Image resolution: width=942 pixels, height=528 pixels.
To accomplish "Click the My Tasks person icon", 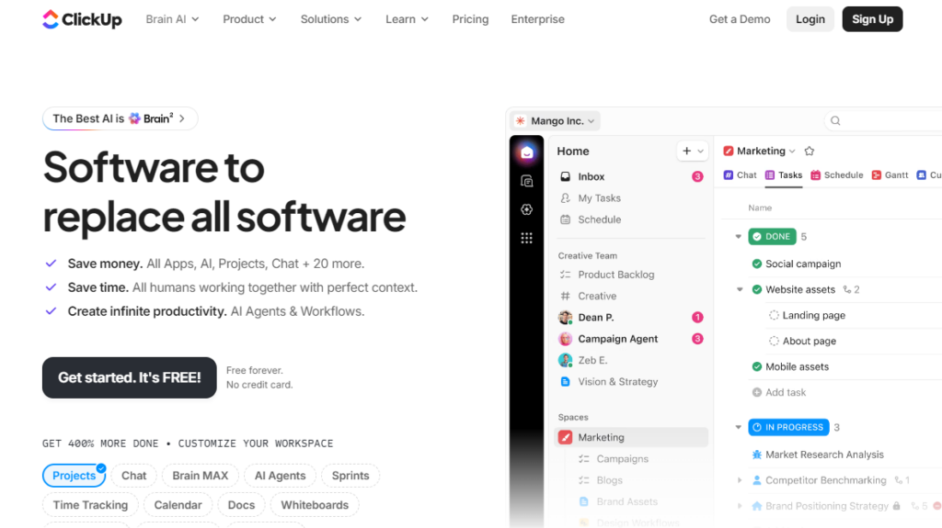I will coord(566,198).
